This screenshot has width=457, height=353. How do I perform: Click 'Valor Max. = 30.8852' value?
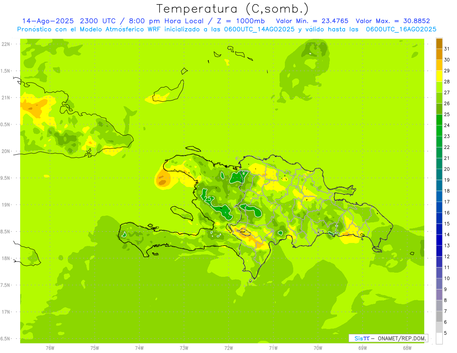click(x=393, y=21)
